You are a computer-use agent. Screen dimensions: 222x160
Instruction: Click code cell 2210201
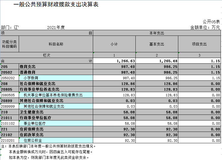pos(9,140)
